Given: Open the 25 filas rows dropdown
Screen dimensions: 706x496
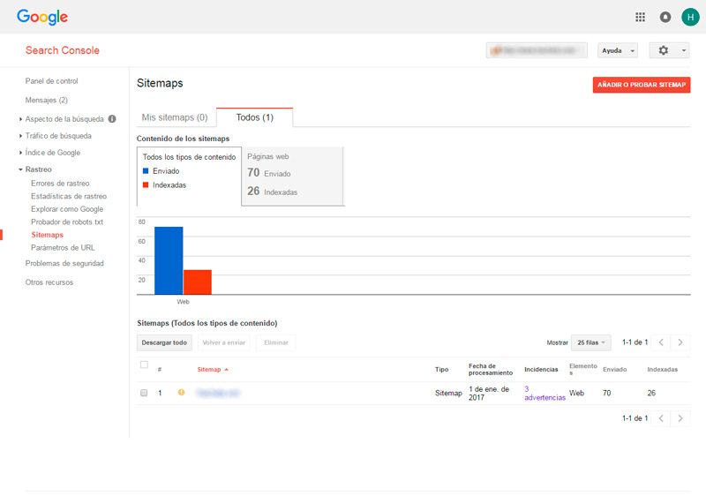Looking at the screenshot, I should click(x=591, y=342).
